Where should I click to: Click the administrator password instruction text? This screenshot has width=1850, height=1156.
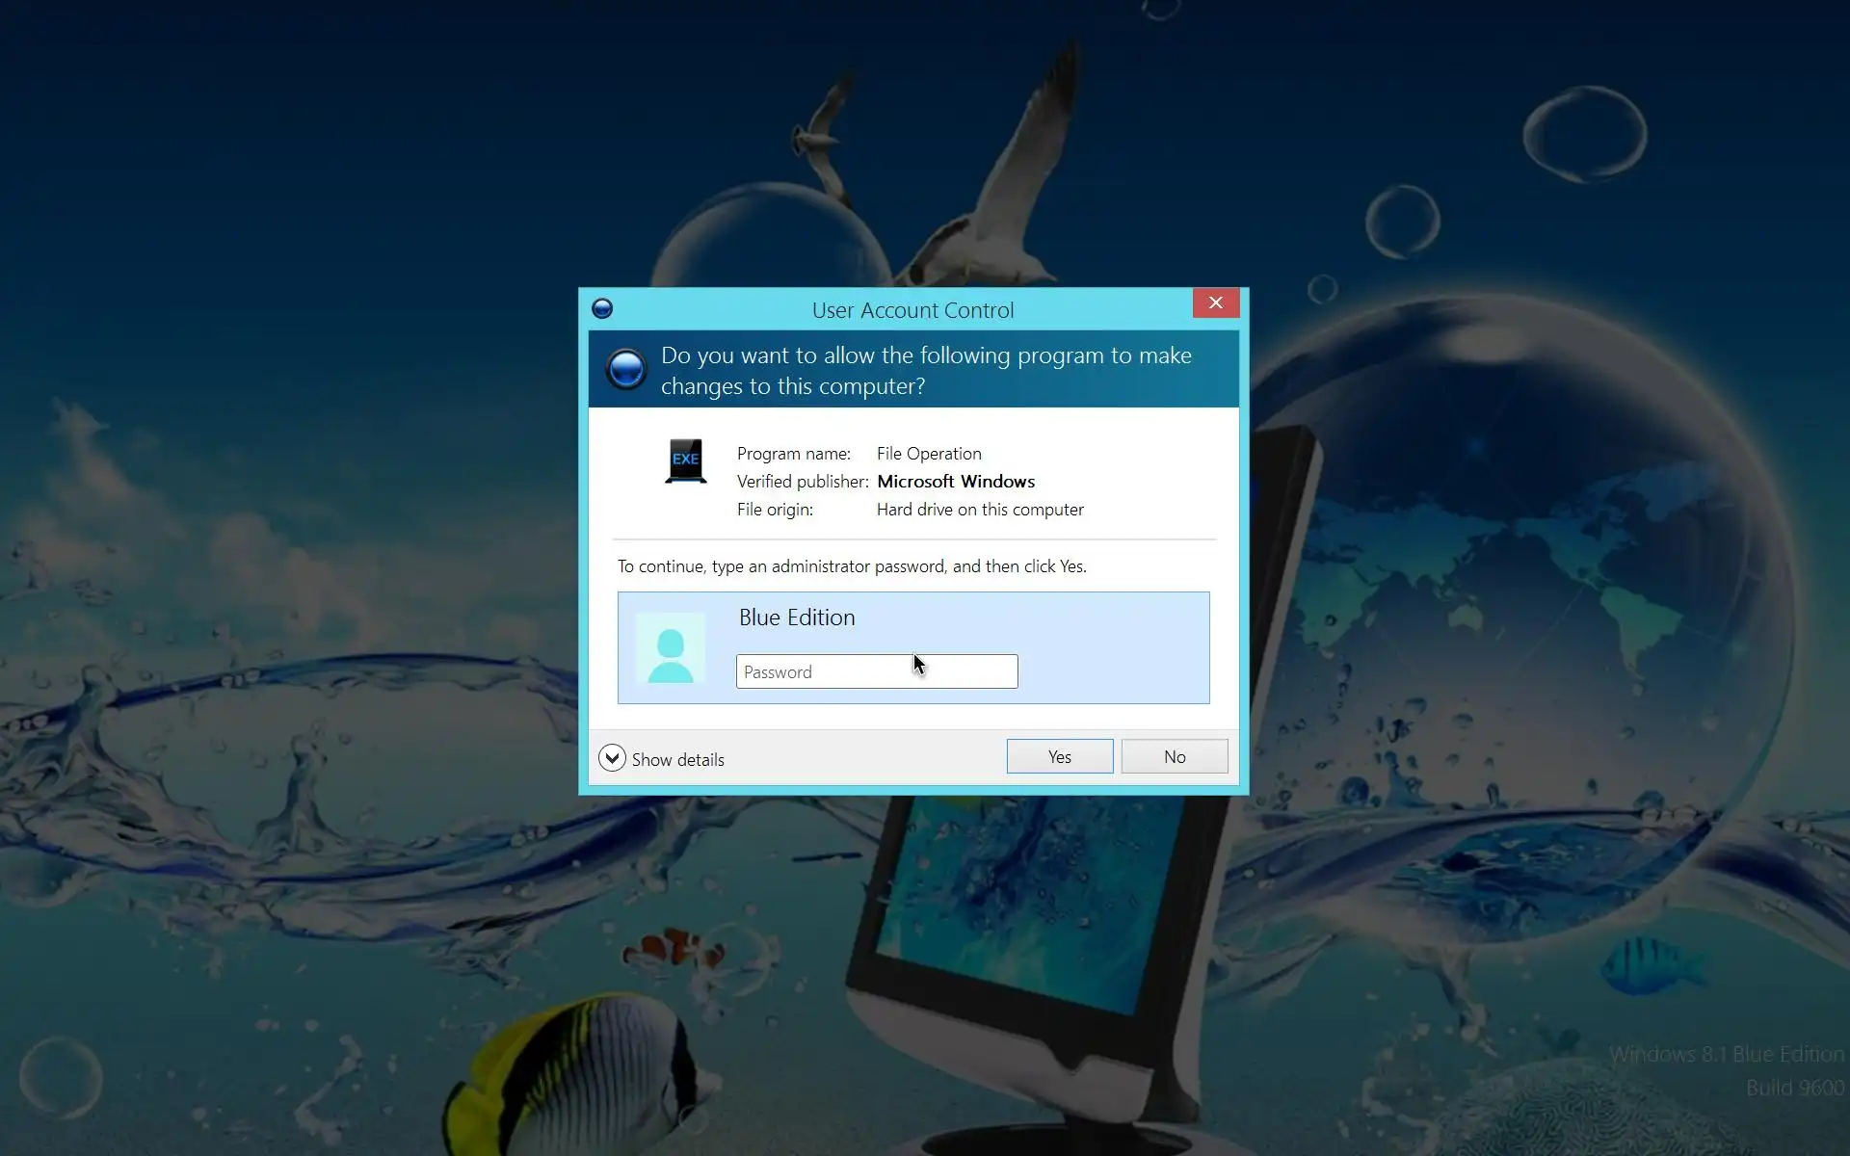tap(851, 566)
